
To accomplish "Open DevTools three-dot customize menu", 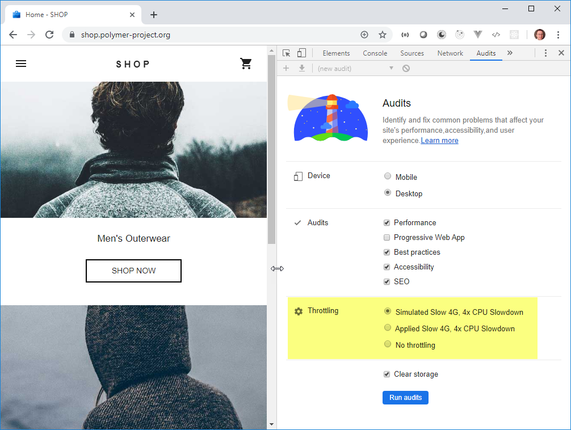I will 545,53.
